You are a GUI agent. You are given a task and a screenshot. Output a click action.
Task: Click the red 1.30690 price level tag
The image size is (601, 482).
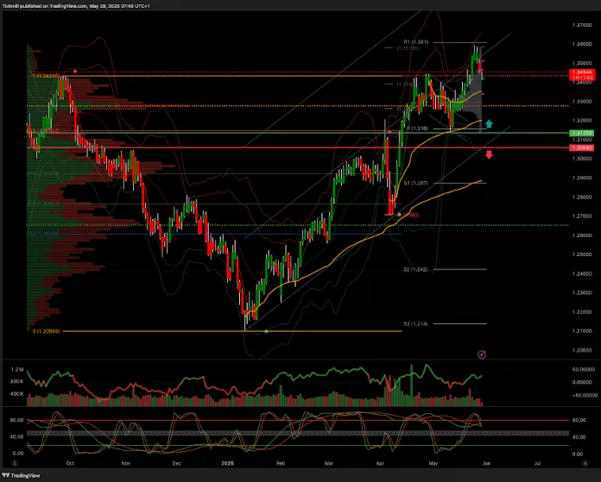580,148
